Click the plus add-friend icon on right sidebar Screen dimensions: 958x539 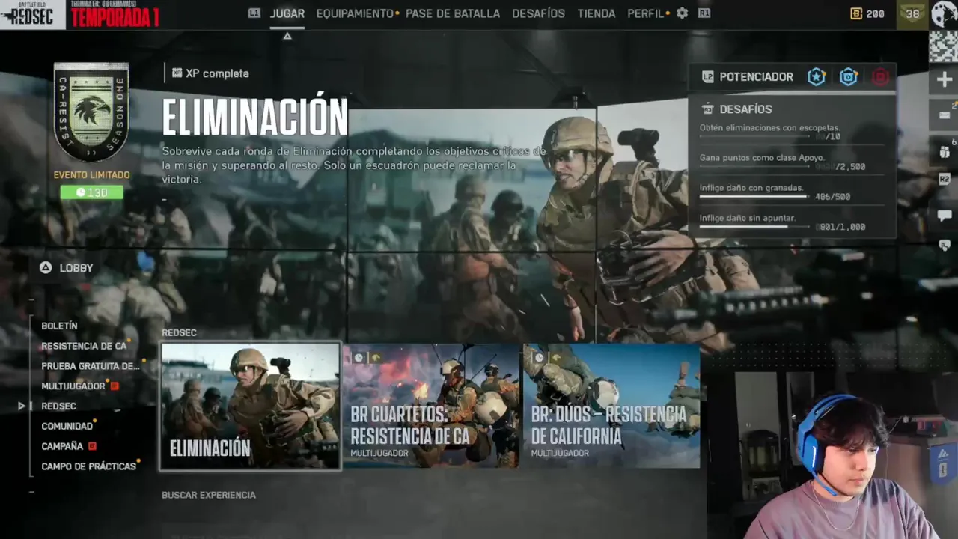click(944, 80)
